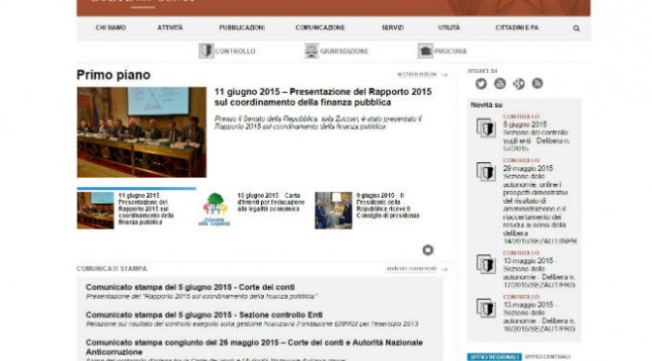Open the search magnifier icon
Image resolution: width=652 pixels, height=361 pixels.
point(576,28)
